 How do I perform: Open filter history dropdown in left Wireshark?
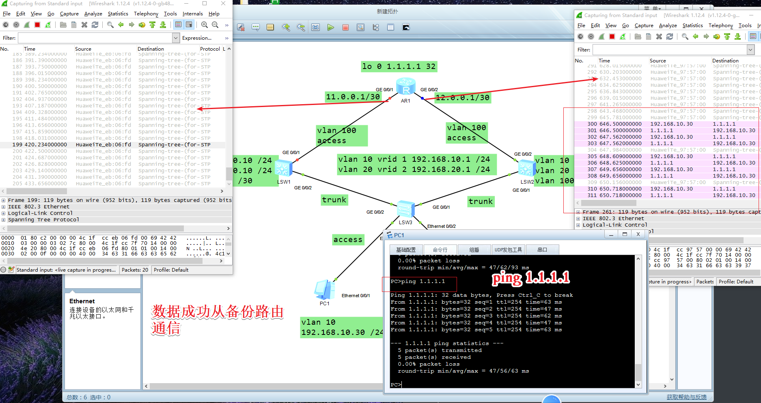[x=176, y=38]
